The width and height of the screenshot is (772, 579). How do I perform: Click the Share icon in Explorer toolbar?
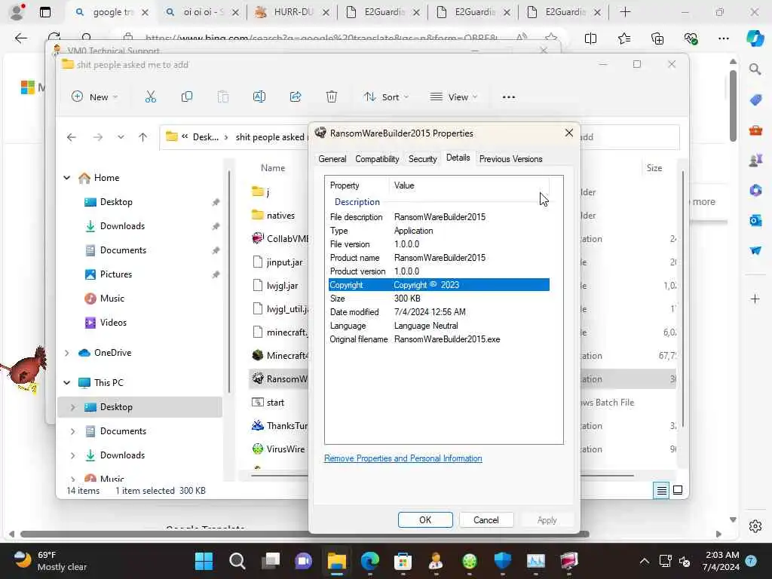coord(296,97)
